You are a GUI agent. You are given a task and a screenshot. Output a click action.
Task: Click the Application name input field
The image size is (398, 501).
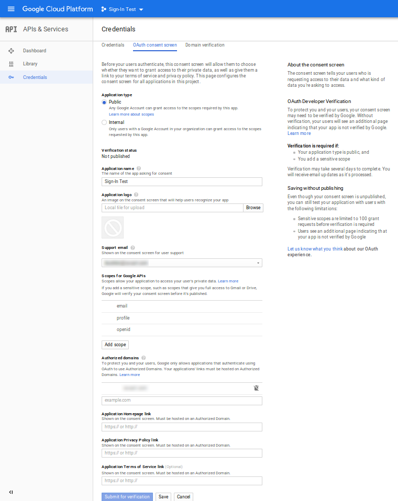(182, 181)
